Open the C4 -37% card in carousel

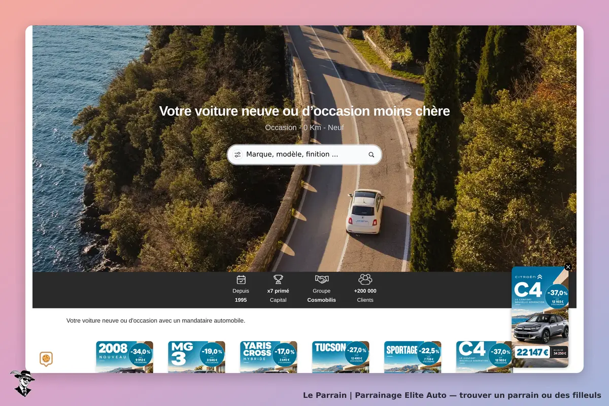click(484, 357)
